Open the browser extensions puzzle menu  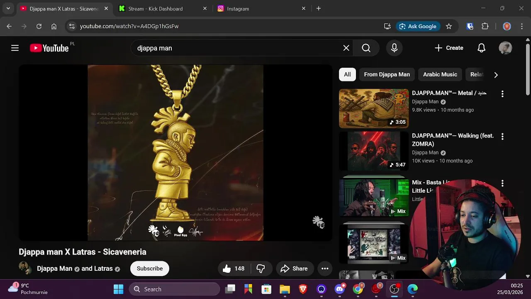[485, 26]
